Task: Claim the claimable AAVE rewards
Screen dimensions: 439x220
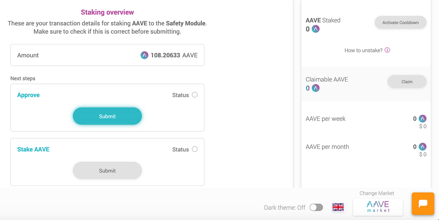Action: (407, 82)
